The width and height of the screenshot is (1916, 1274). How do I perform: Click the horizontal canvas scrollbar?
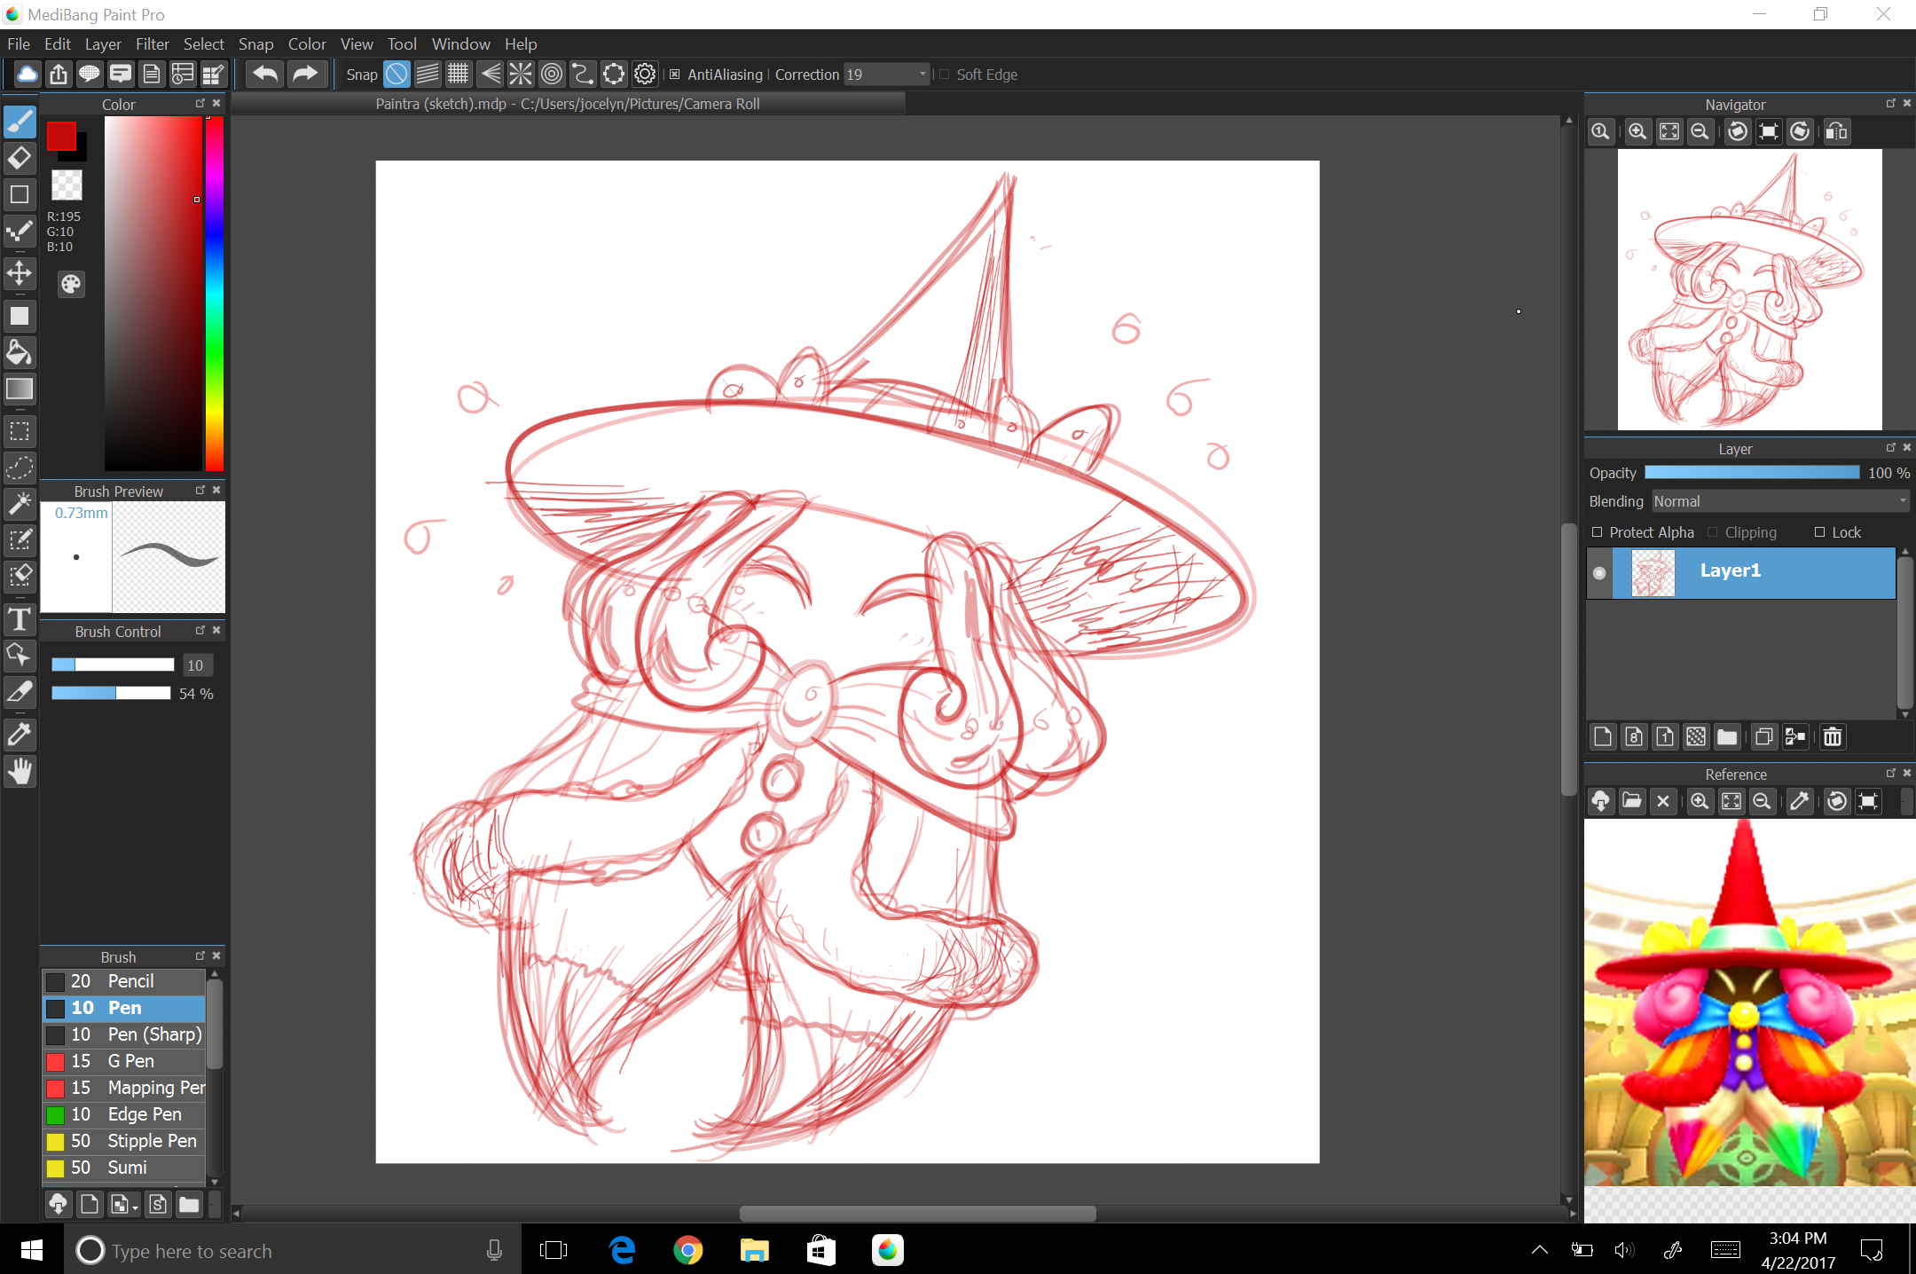pyautogui.click(x=917, y=1213)
